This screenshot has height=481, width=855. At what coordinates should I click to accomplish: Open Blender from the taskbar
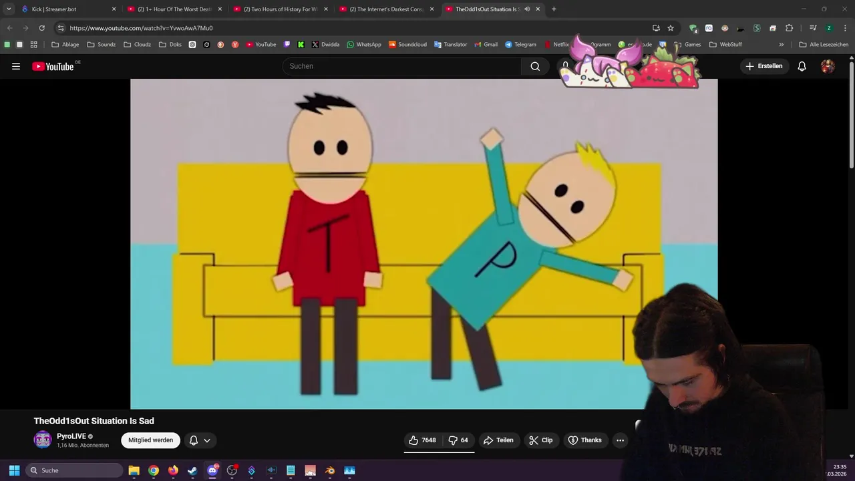pyautogui.click(x=330, y=470)
